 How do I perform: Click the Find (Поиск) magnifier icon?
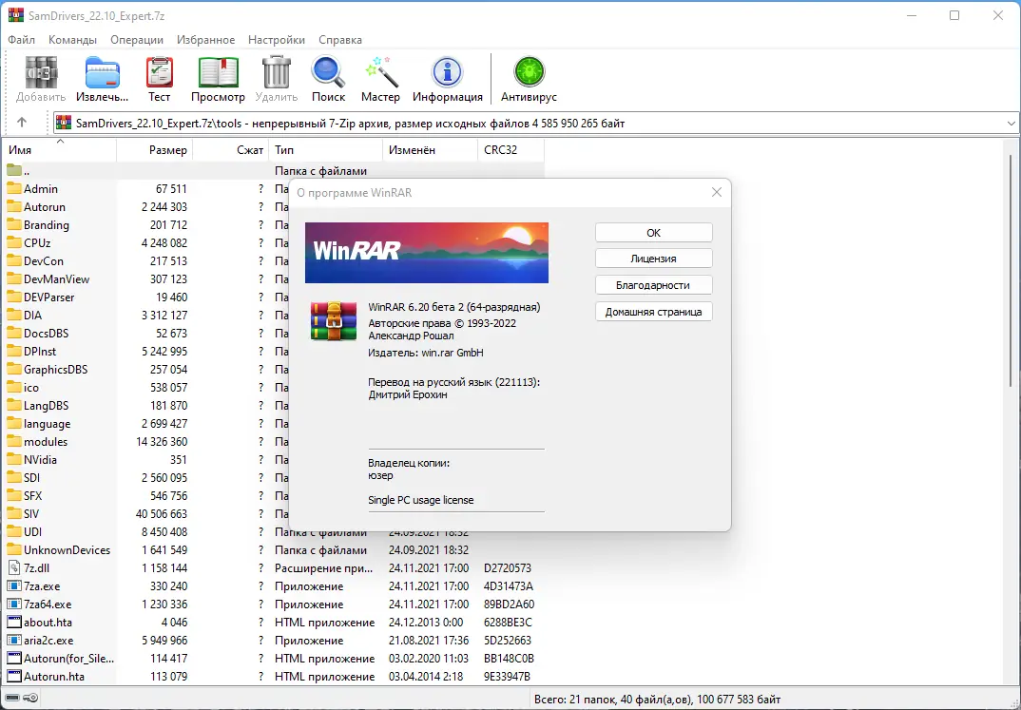click(328, 72)
